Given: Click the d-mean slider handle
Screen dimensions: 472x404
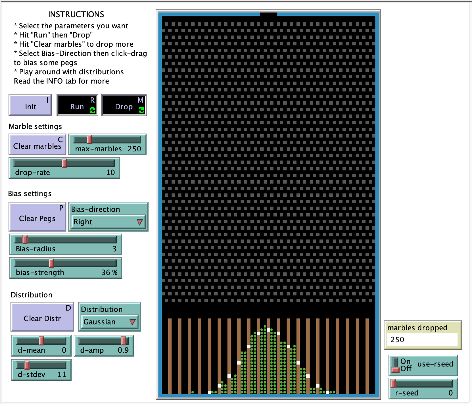Looking at the screenshot, I should [x=41, y=341].
